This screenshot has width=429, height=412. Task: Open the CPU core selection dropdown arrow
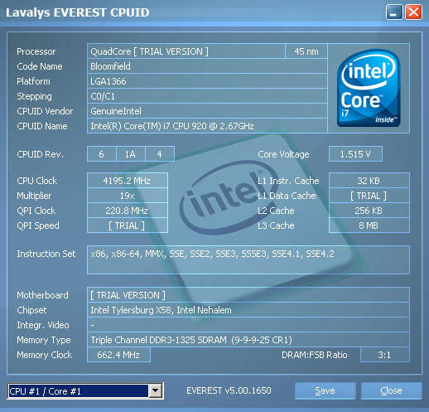point(156,390)
